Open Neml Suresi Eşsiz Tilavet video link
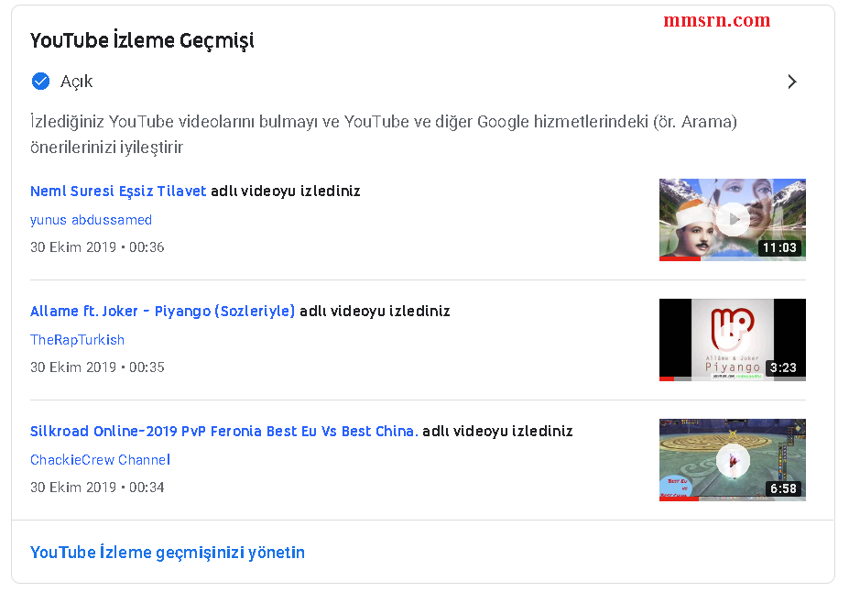 click(118, 192)
